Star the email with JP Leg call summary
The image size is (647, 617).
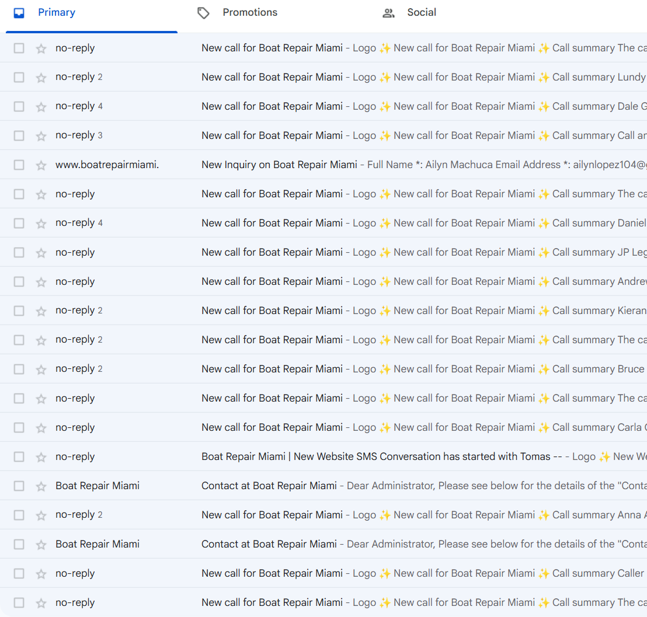pos(41,252)
